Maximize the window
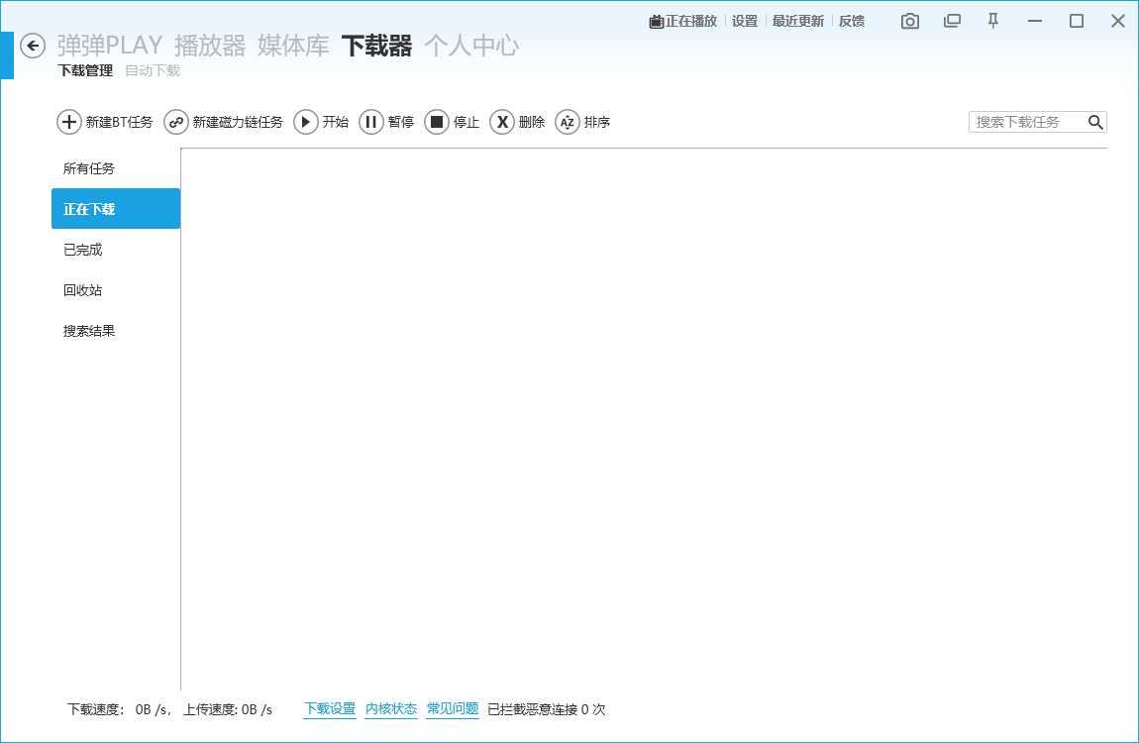Screen dimensions: 1139x743 [x=1077, y=21]
